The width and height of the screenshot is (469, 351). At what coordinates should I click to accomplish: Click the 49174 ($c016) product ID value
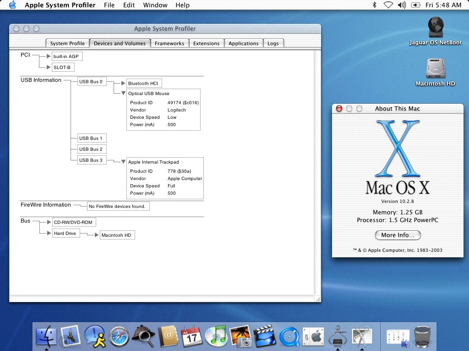183,102
